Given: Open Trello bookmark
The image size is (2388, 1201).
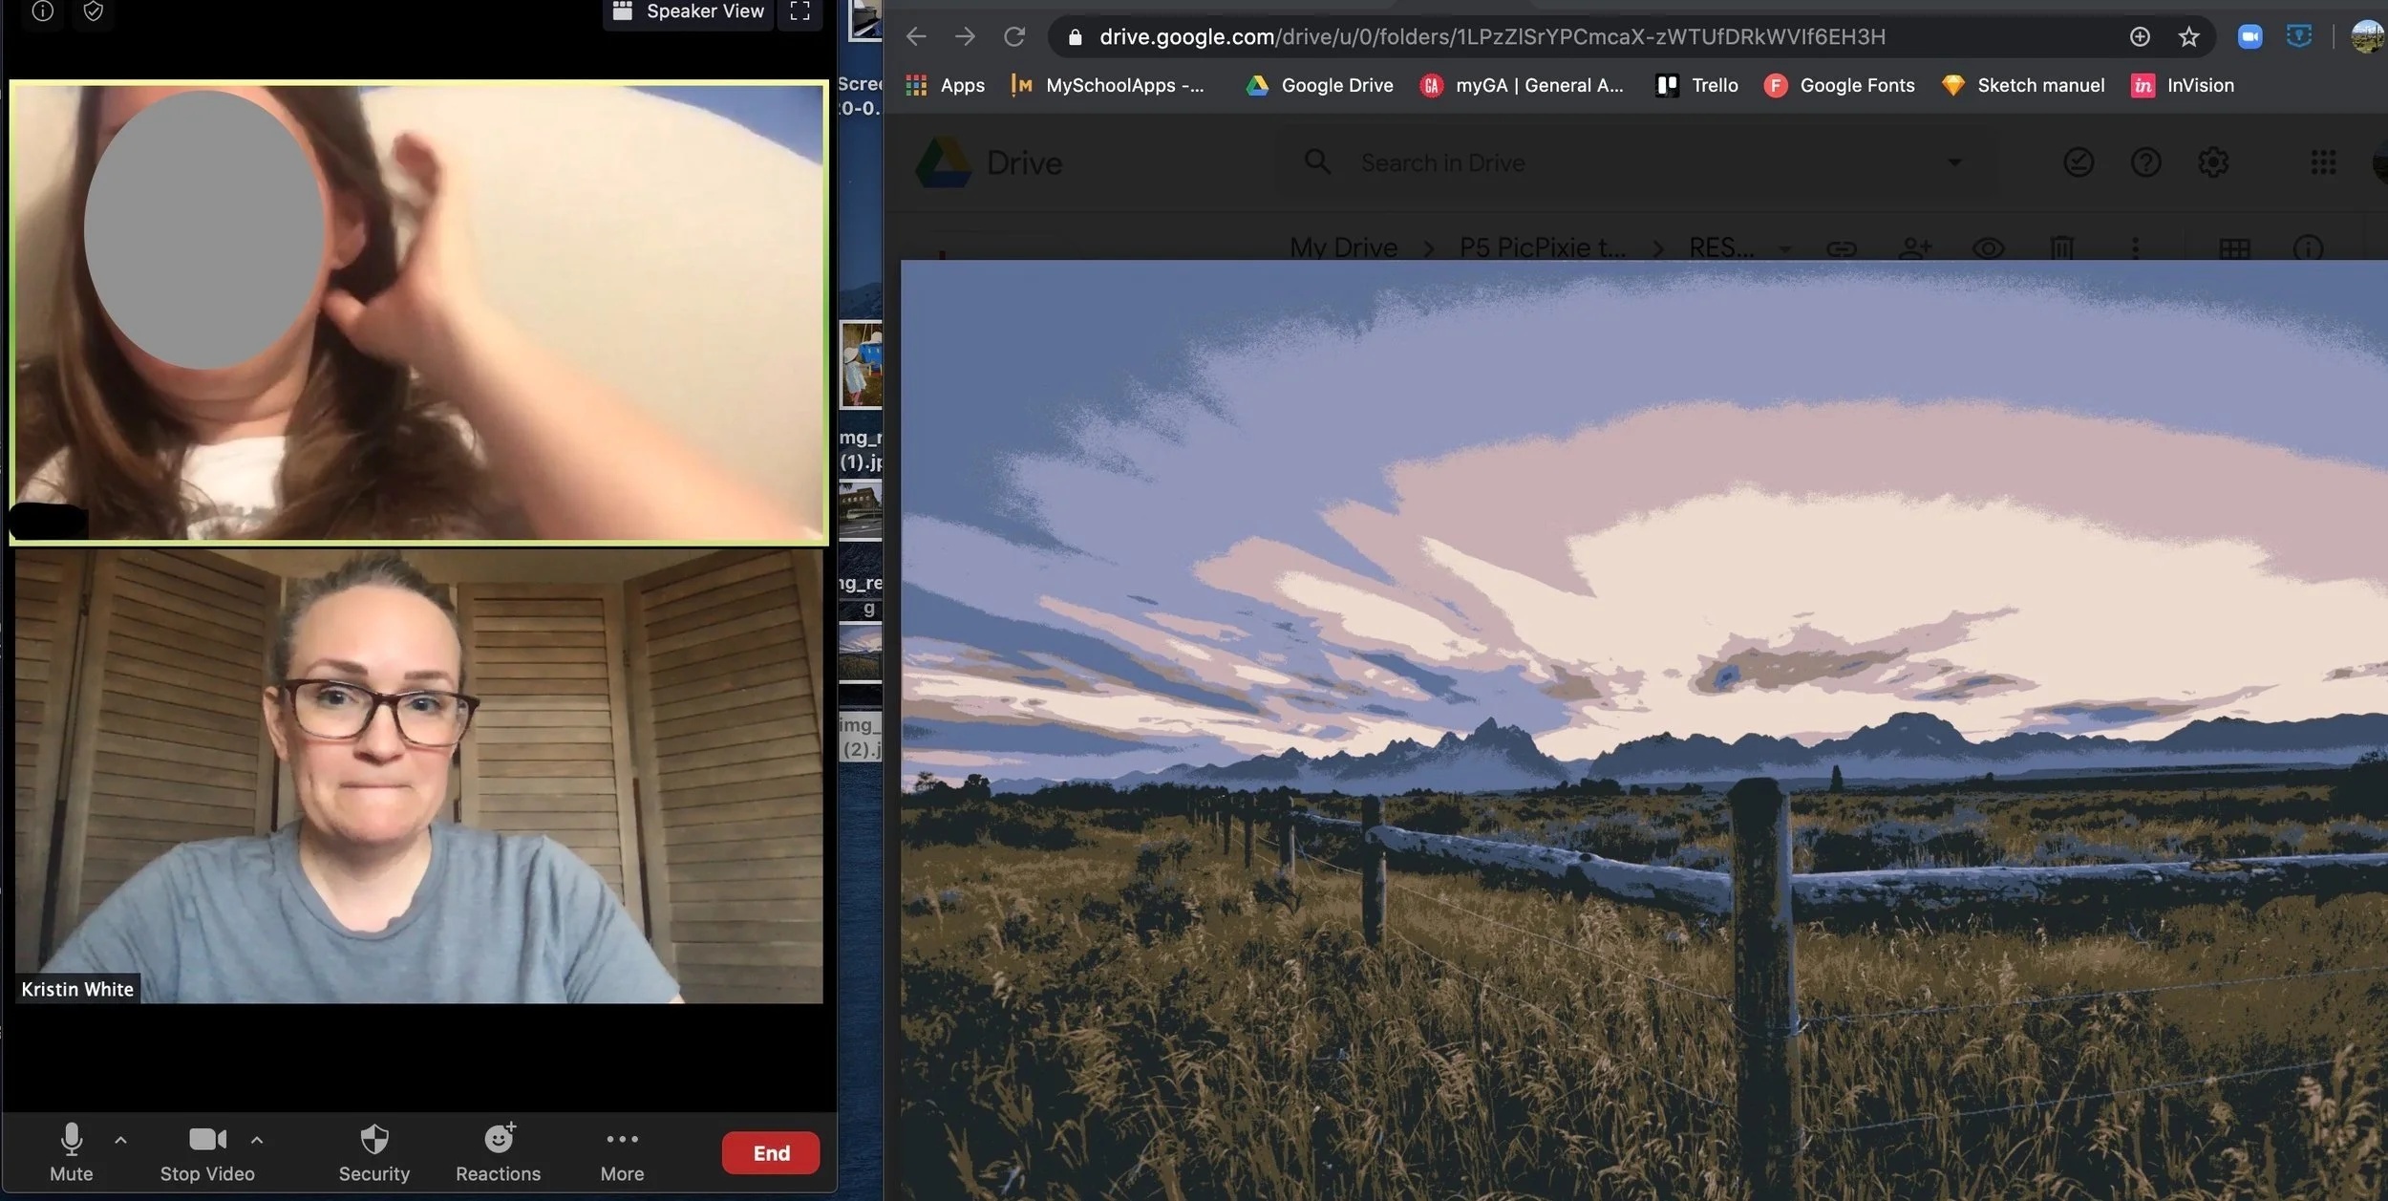Looking at the screenshot, I should [1696, 85].
